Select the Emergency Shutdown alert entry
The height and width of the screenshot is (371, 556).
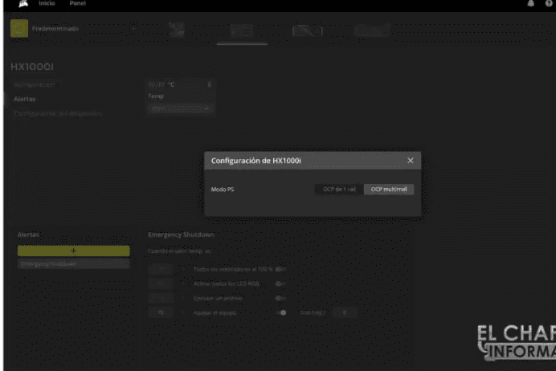pyautogui.click(x=73, y=264)
